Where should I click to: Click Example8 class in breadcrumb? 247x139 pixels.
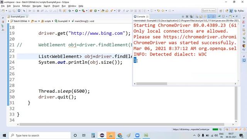[61, 21]
